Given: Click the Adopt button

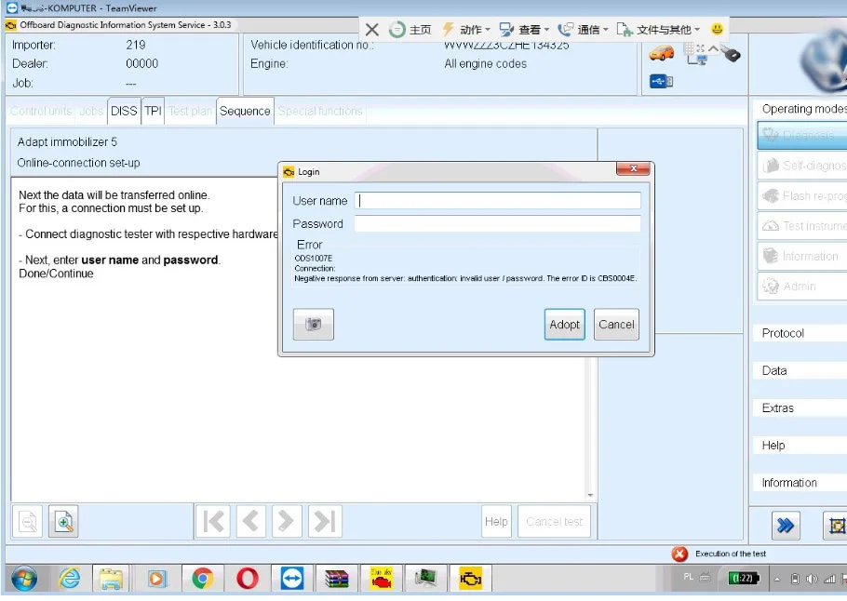Looking at the screenshot, I should point(564,324).
